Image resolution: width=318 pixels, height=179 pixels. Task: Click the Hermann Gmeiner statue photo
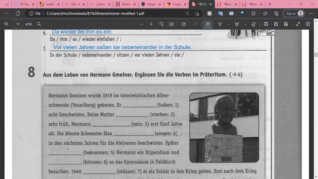tap(224, 127)
